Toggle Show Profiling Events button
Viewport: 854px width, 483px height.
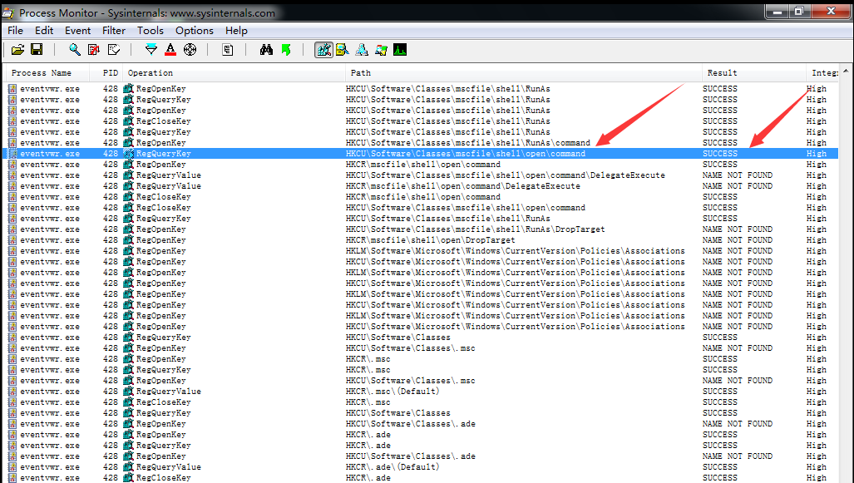point(400,50)
